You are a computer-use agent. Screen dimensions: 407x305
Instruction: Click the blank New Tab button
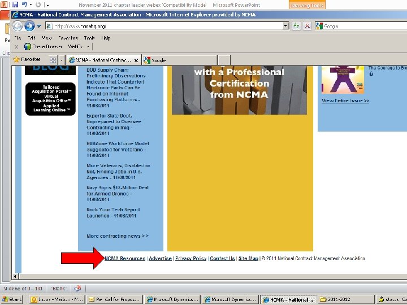(224, 60)
